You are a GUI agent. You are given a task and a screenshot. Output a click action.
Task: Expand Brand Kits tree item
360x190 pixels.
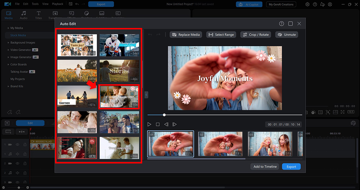click(x=9, y=86)
